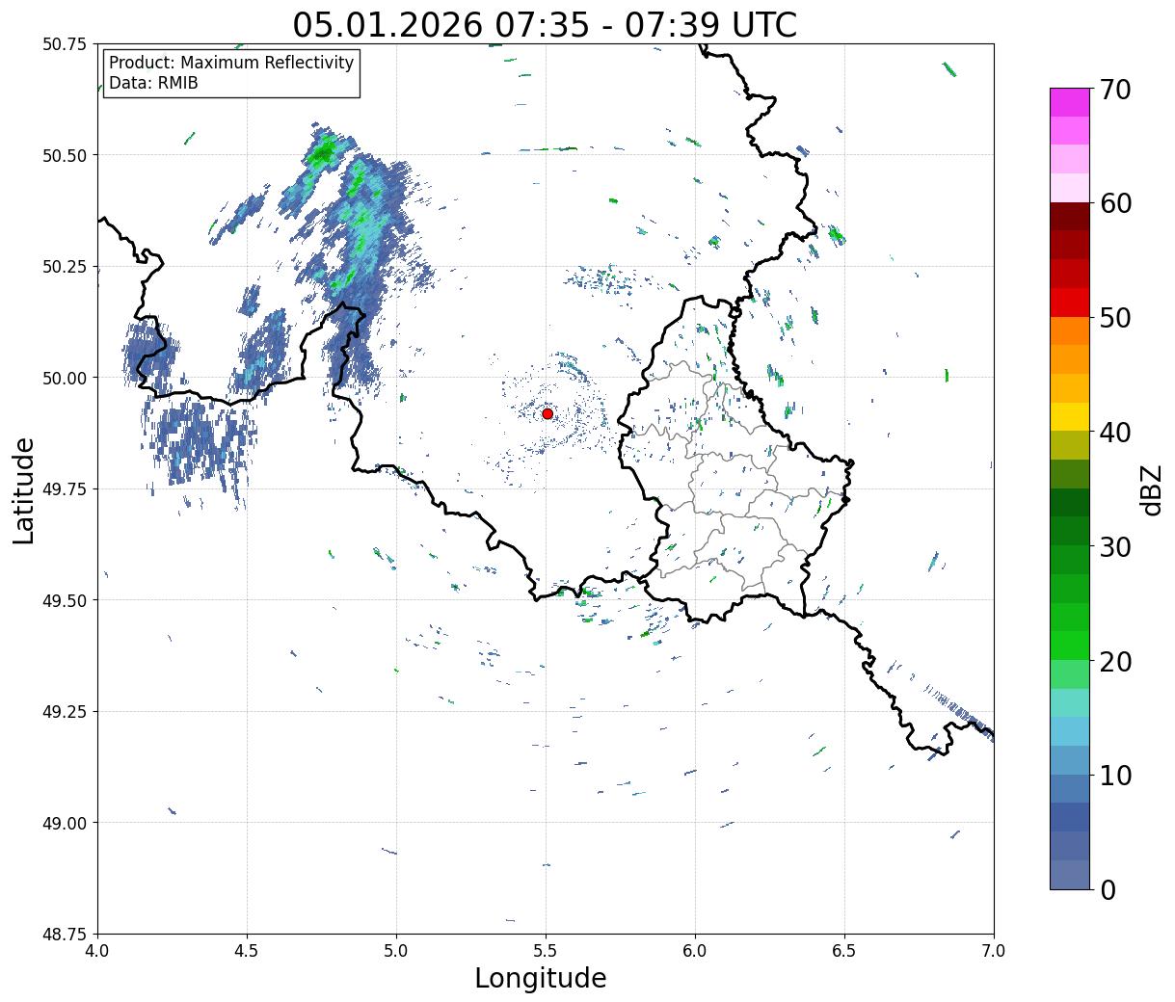Click the 7.0 longitude tick label
The image size is (1175, 1002).
coord(994,951)
